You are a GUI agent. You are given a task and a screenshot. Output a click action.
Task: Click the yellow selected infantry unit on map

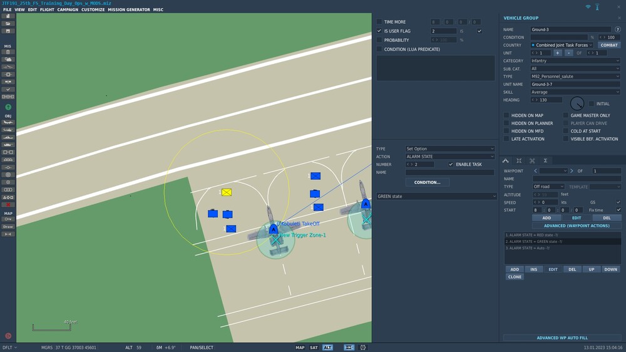pyautogui.click(x=227, y=192)
